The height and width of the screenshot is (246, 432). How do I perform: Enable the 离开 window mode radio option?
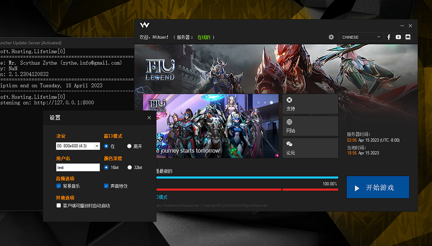tap(129, 146)
